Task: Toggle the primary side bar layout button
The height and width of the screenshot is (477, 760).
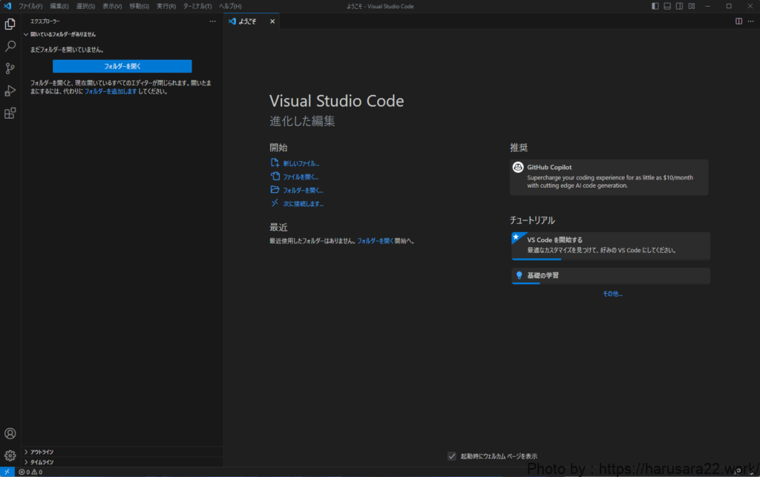Action: tap(655, 6)
